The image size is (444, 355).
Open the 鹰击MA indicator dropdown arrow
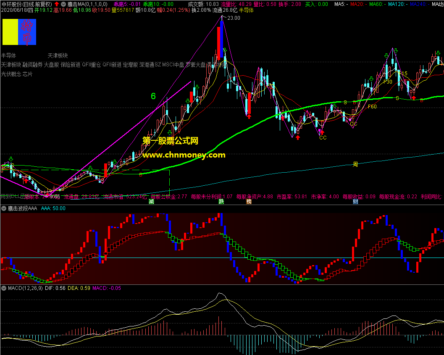[63, 4]
